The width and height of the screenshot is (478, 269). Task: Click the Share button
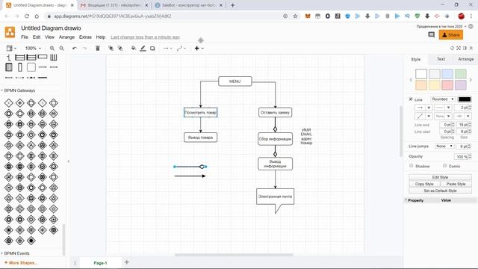coord(451,35)
